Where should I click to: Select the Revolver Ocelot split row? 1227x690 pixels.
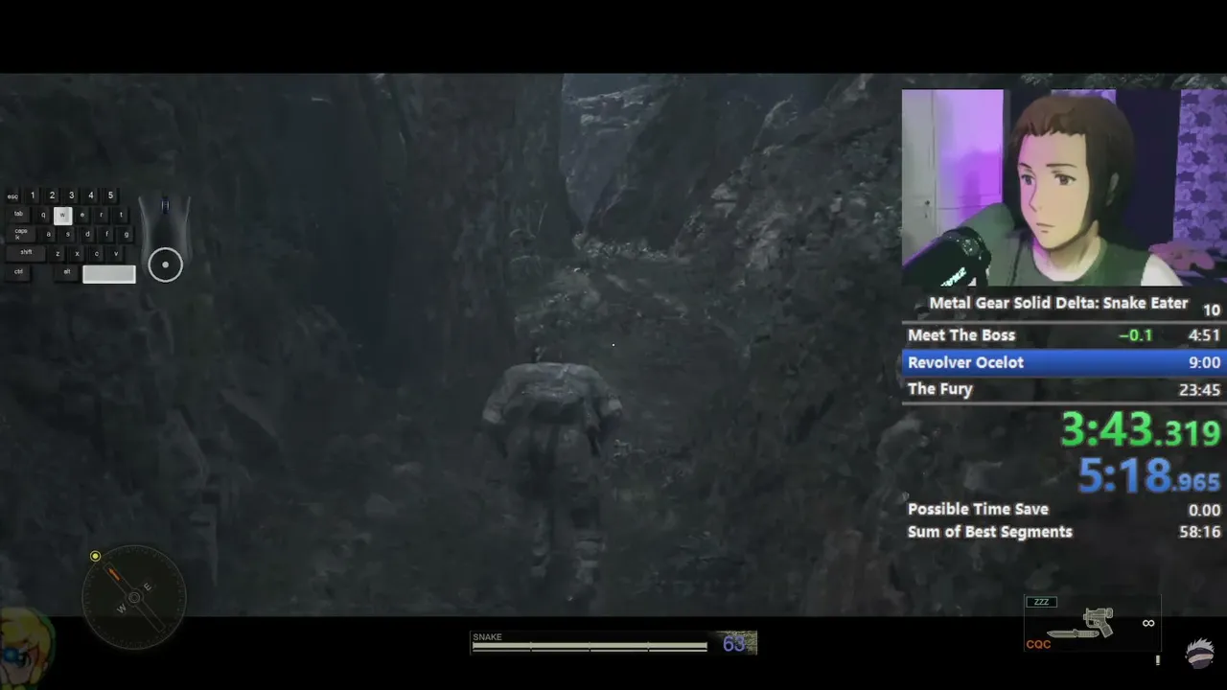pyautogui.click(x=1064, y=362)
